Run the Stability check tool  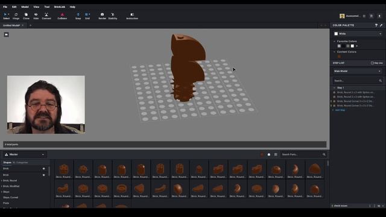(113, 16)
